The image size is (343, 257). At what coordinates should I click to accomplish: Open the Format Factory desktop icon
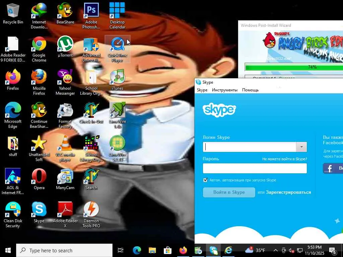tap(65, 115)
